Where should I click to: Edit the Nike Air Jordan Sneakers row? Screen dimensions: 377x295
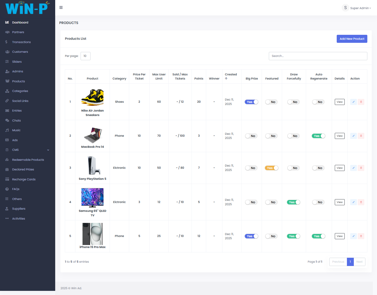pyautogui.click(x=353, y=102)
